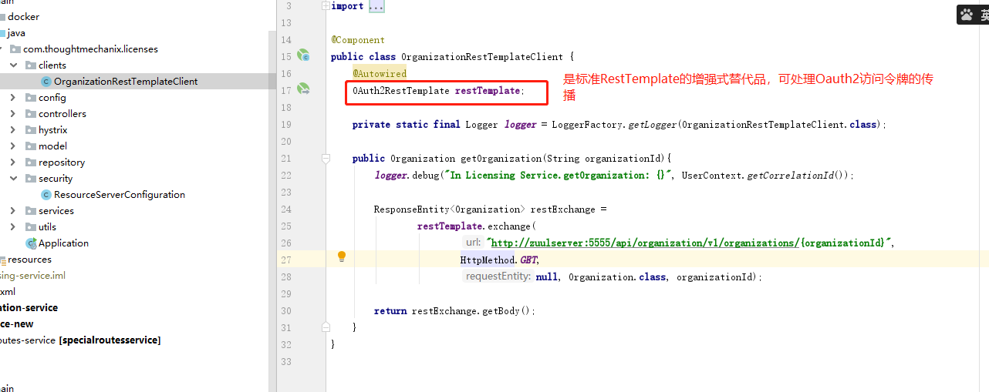The image size is (989, 392).
Task: Click the runnable class icon beside Application
Action: [x=31, y=243]
